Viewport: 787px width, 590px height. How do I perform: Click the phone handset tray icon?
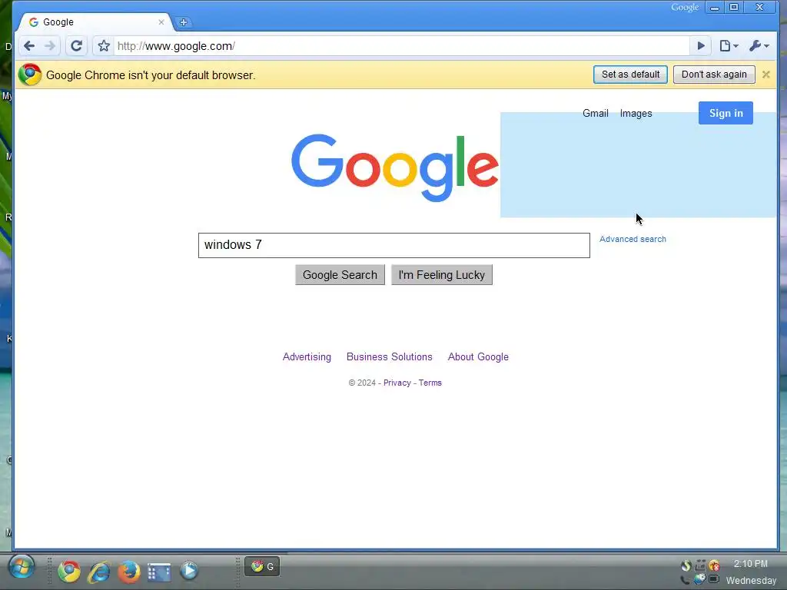[x=685, y=580]
